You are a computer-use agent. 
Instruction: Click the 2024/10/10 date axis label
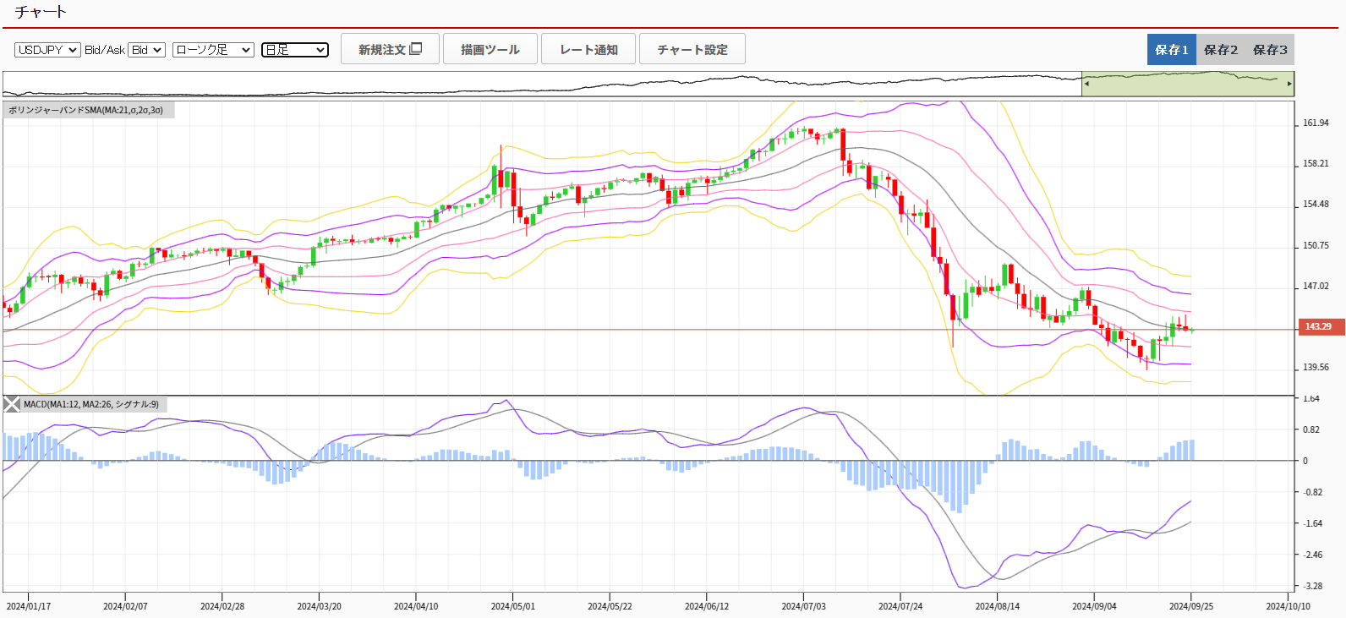point(1288,606)
